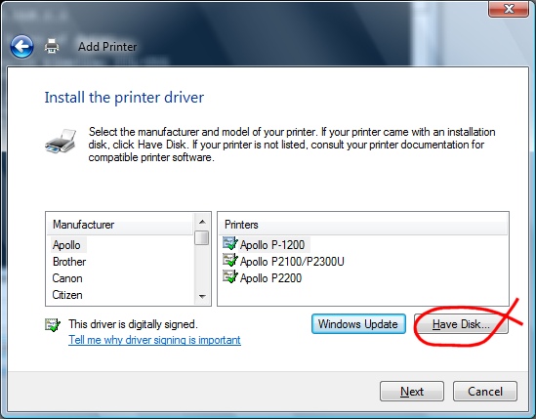
Task: Select the Apollo P2200 printer model
Action: tap(270, 278)
